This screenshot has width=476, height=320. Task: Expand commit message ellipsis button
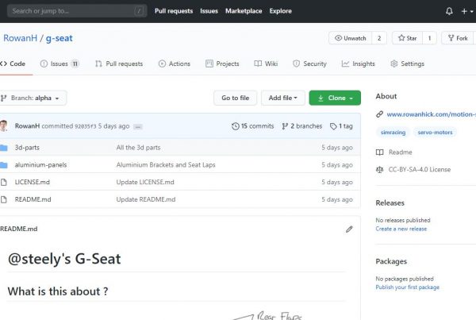click(138, 126)
